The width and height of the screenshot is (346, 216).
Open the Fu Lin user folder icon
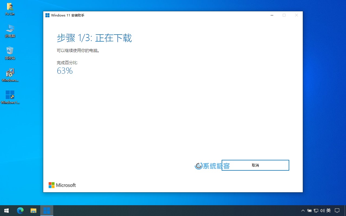(10, 9)
